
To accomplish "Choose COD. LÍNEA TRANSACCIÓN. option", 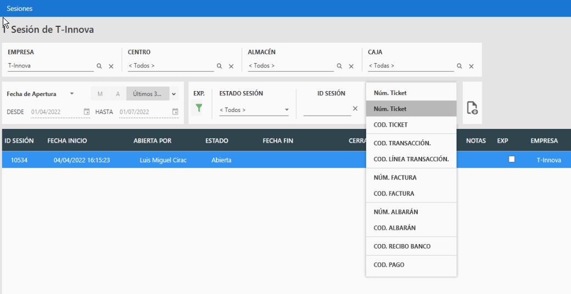I will click(411, 159).
